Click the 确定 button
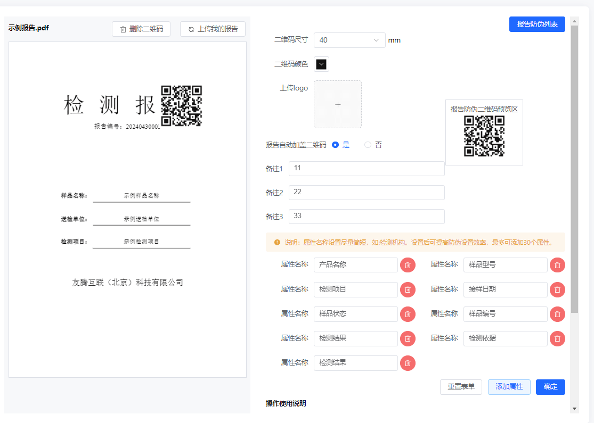594x423 pixels. click(550, 387)
